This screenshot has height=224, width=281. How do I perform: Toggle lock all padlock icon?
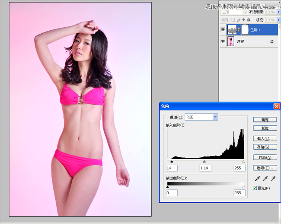tap(249, 20)
